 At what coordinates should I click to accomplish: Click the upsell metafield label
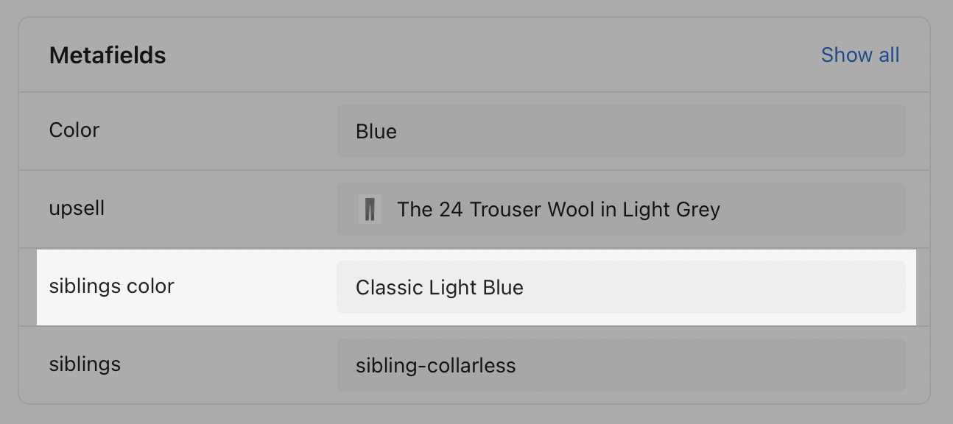click(77, 208)
